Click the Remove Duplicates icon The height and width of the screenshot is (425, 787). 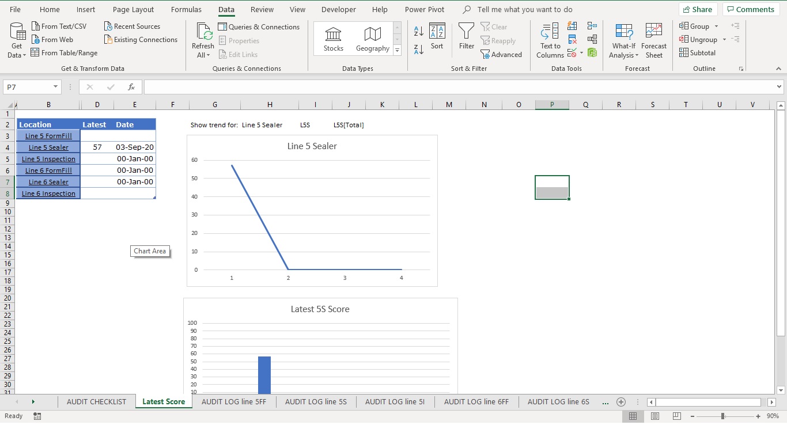(572, 38)
